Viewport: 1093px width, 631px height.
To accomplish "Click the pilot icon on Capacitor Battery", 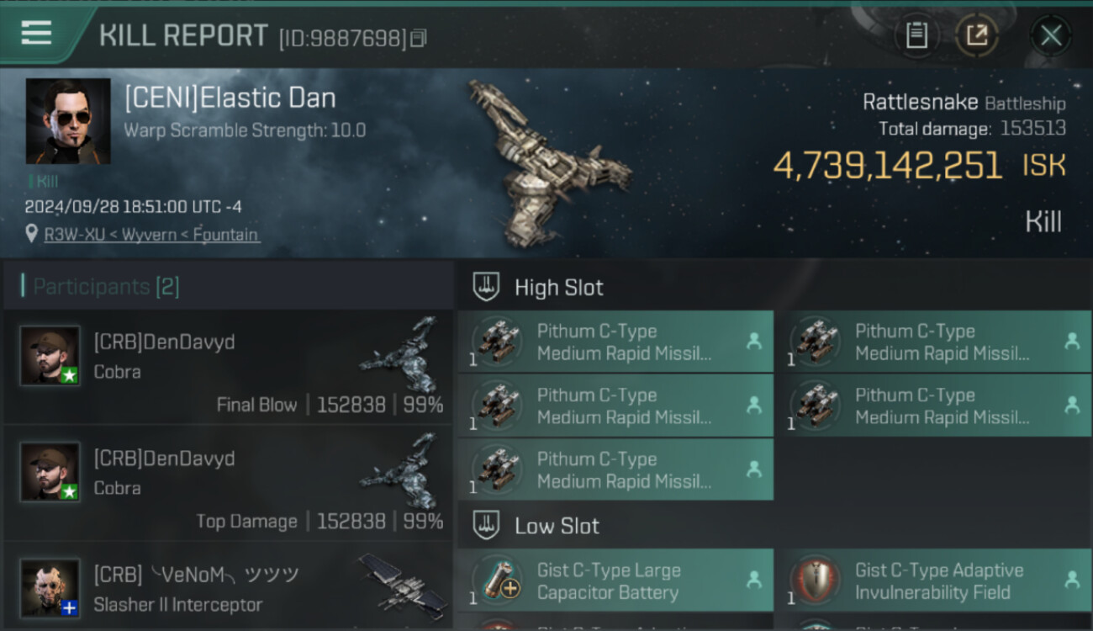I will [754, 580].
